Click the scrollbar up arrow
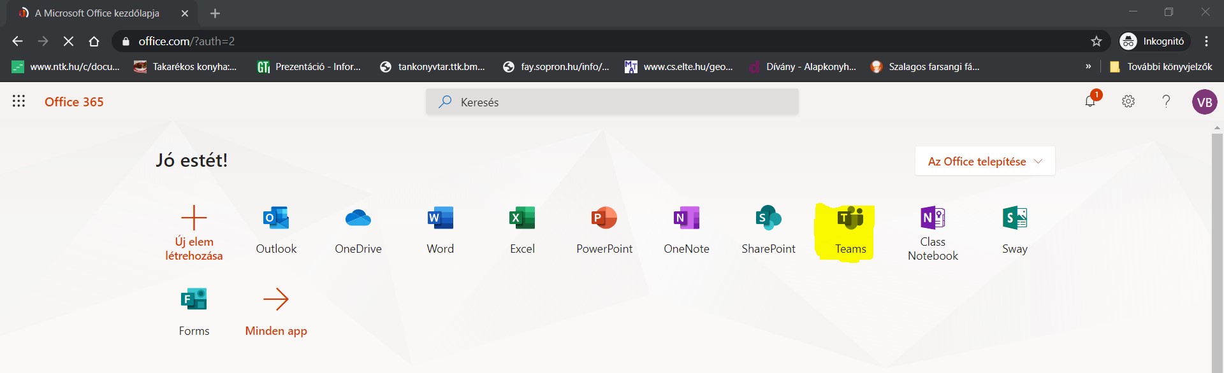This screenshot has width=1224, height=373. [1217, 127]
